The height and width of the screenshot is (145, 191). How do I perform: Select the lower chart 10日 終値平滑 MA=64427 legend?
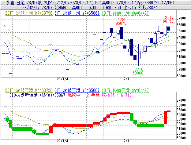[x=125, y=90]
